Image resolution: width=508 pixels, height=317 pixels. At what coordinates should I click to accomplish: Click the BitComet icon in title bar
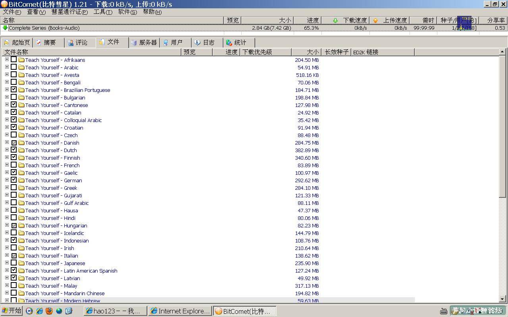pos(4,4)
